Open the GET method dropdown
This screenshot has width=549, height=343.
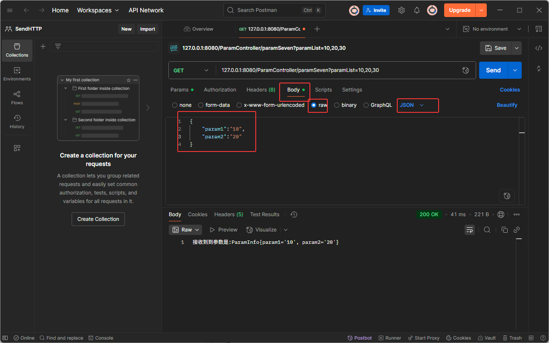[x=191, y=70]
